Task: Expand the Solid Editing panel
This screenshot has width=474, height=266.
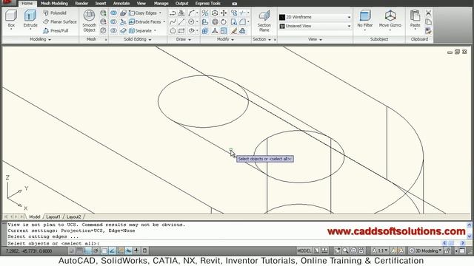Action: coord(138,39)
